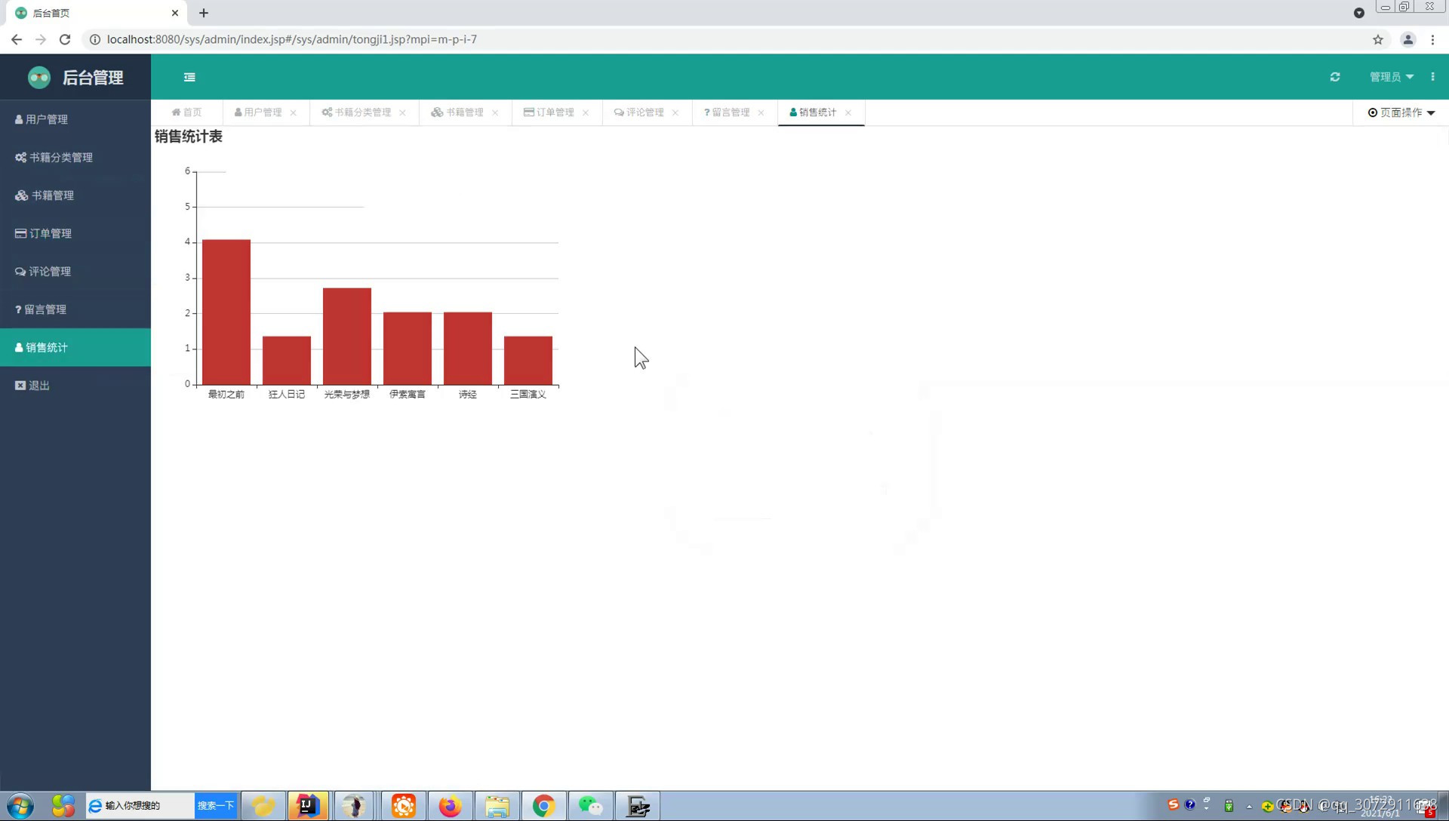
Task: Click the site info icon in the address bar
Action: pyautogui.click(x=95, y=39)
